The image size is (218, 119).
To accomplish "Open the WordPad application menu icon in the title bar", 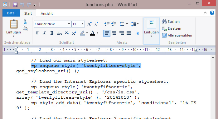I will click(x=5, y=4).
